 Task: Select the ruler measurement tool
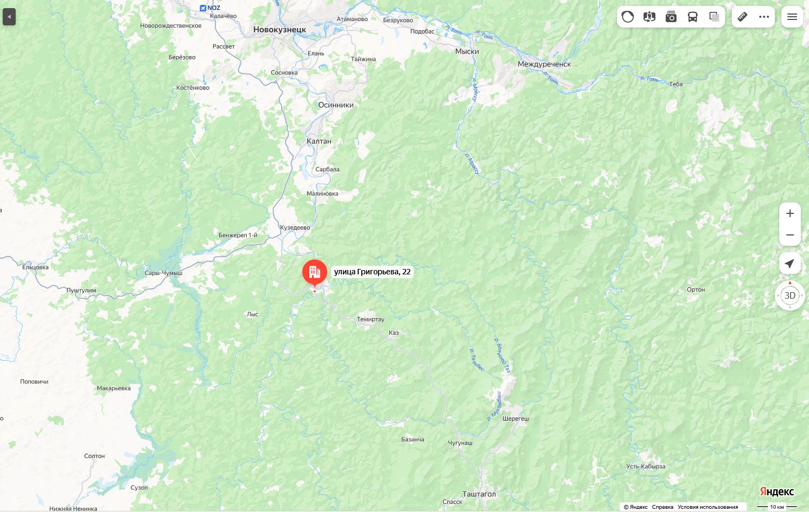pos(742,17)
